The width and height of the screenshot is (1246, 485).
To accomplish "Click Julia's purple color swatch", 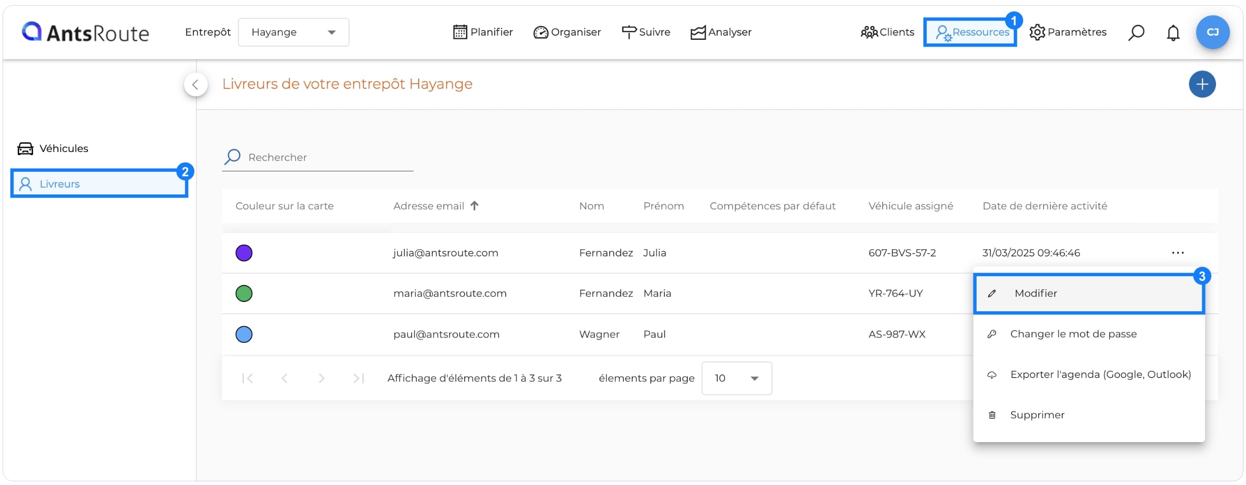I will [244, 253].
